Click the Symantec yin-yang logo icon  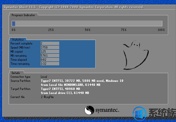(89, 110)
